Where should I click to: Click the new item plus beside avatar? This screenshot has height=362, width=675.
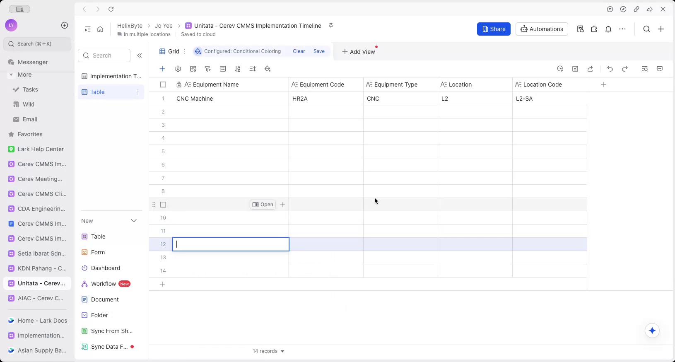pyautogui.click(x=65, y=25)
